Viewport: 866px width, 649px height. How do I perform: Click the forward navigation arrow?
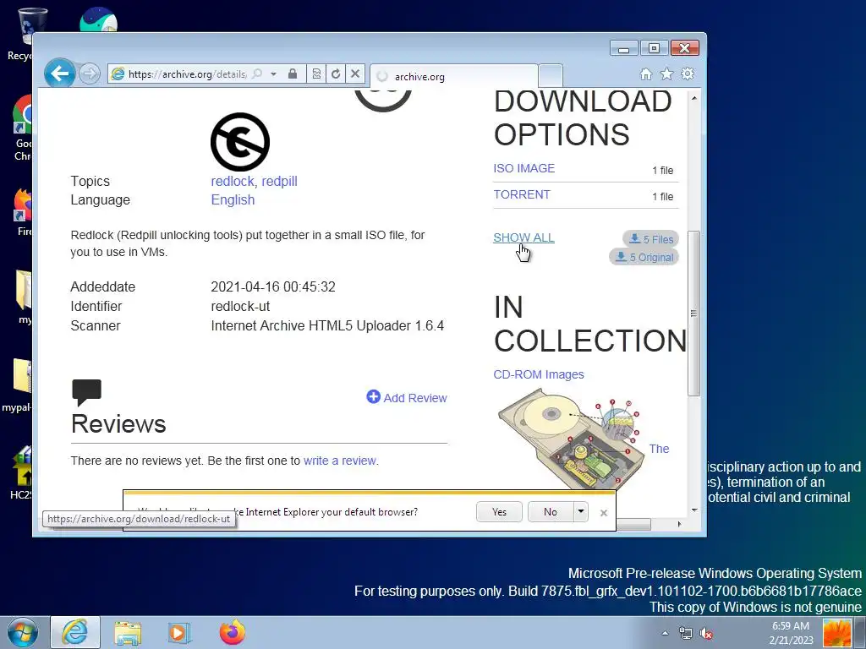point(90,74)
